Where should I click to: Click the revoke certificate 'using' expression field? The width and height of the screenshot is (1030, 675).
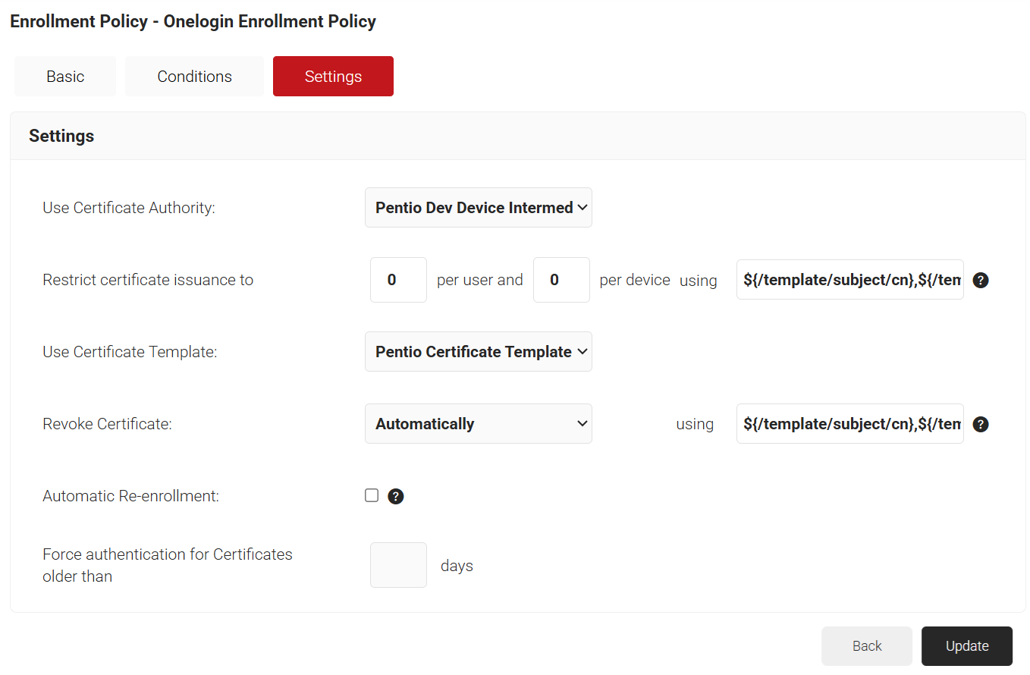click(849, 424)
